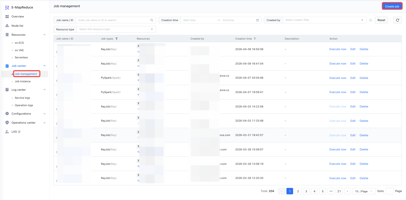
Task: Sort by Creation time column arrows
Action: 255,39
